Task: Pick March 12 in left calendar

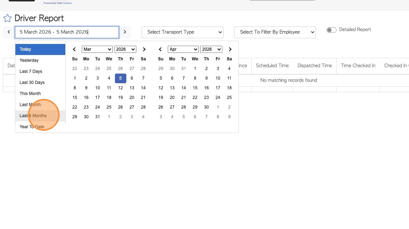Action: click(x=121, y=88)
